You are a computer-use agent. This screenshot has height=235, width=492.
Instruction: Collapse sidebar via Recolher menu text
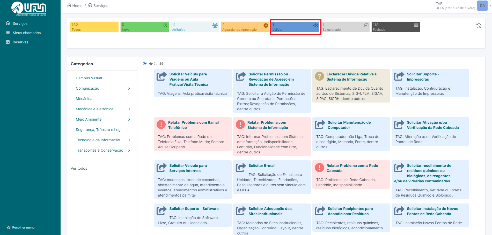tap(23, 228)
